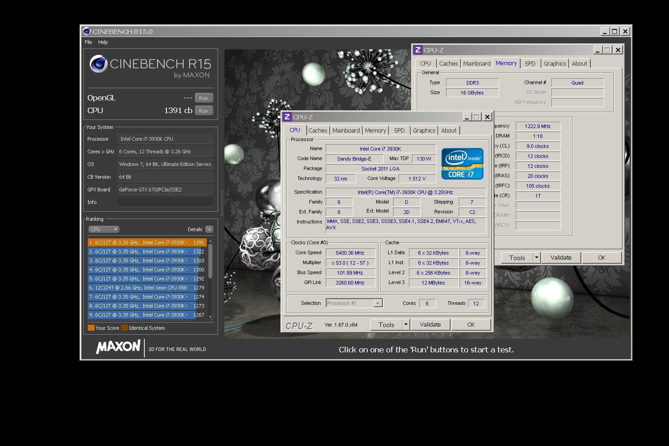Screen dimensions: 669x446
Task: Click the CPU-Z icon in front window title bar
Action: tap(287, 117)
